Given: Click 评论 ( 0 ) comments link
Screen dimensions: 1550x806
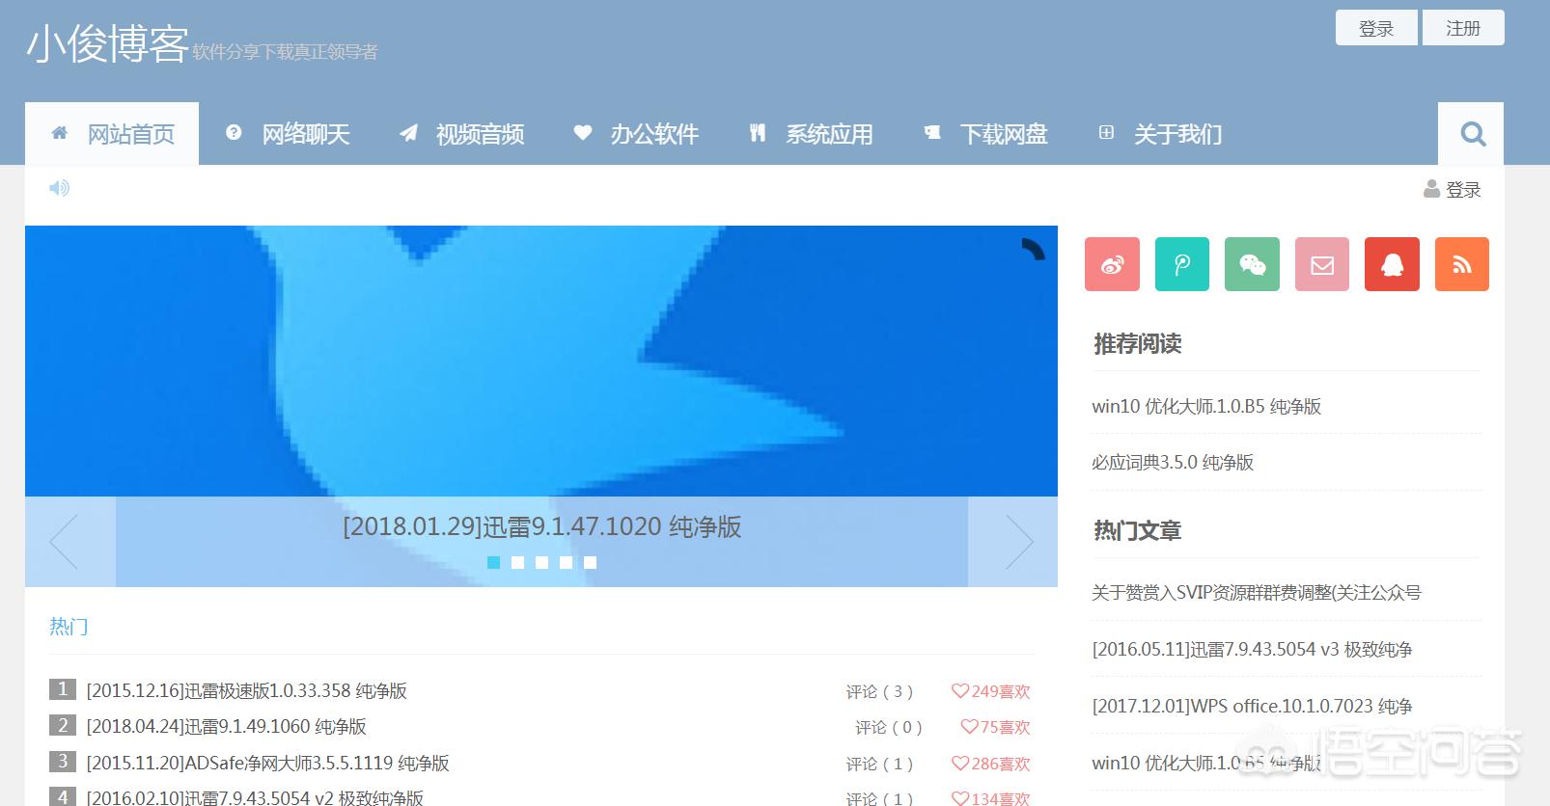Looking at the screenshot, I should click(x=889, y=727).
